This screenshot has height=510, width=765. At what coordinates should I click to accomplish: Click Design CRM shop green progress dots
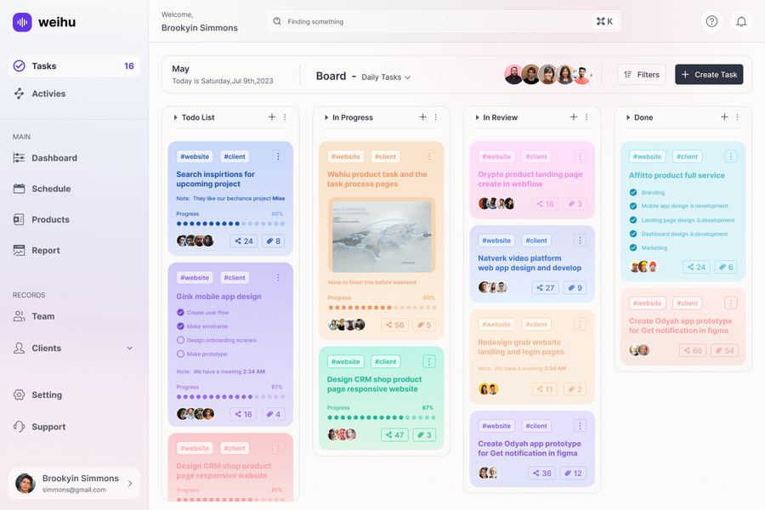pos(382,417)
